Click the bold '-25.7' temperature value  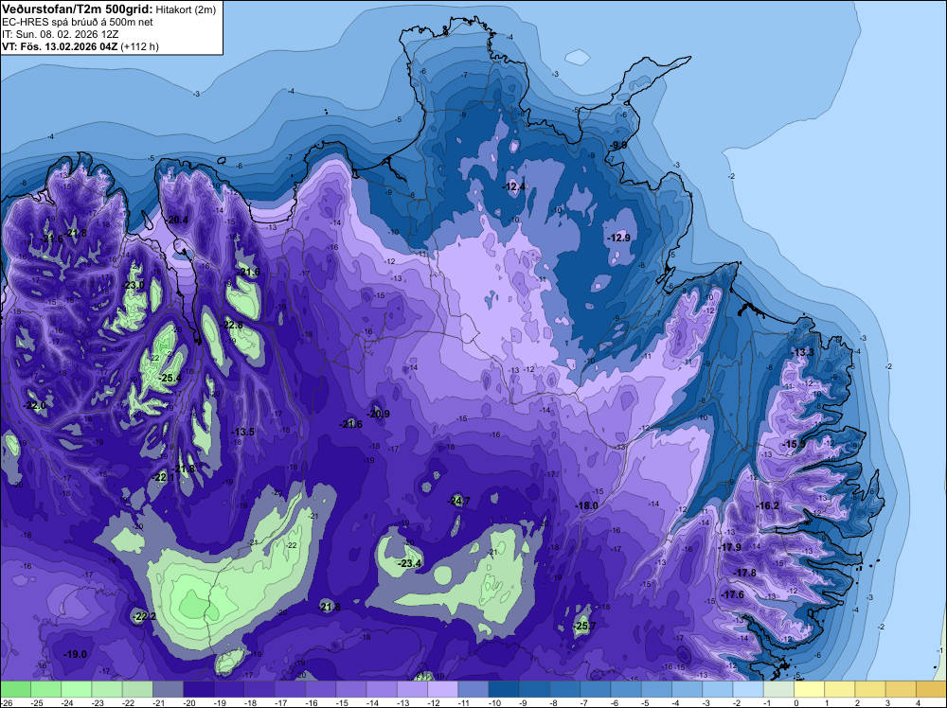[x=584, y=626]
